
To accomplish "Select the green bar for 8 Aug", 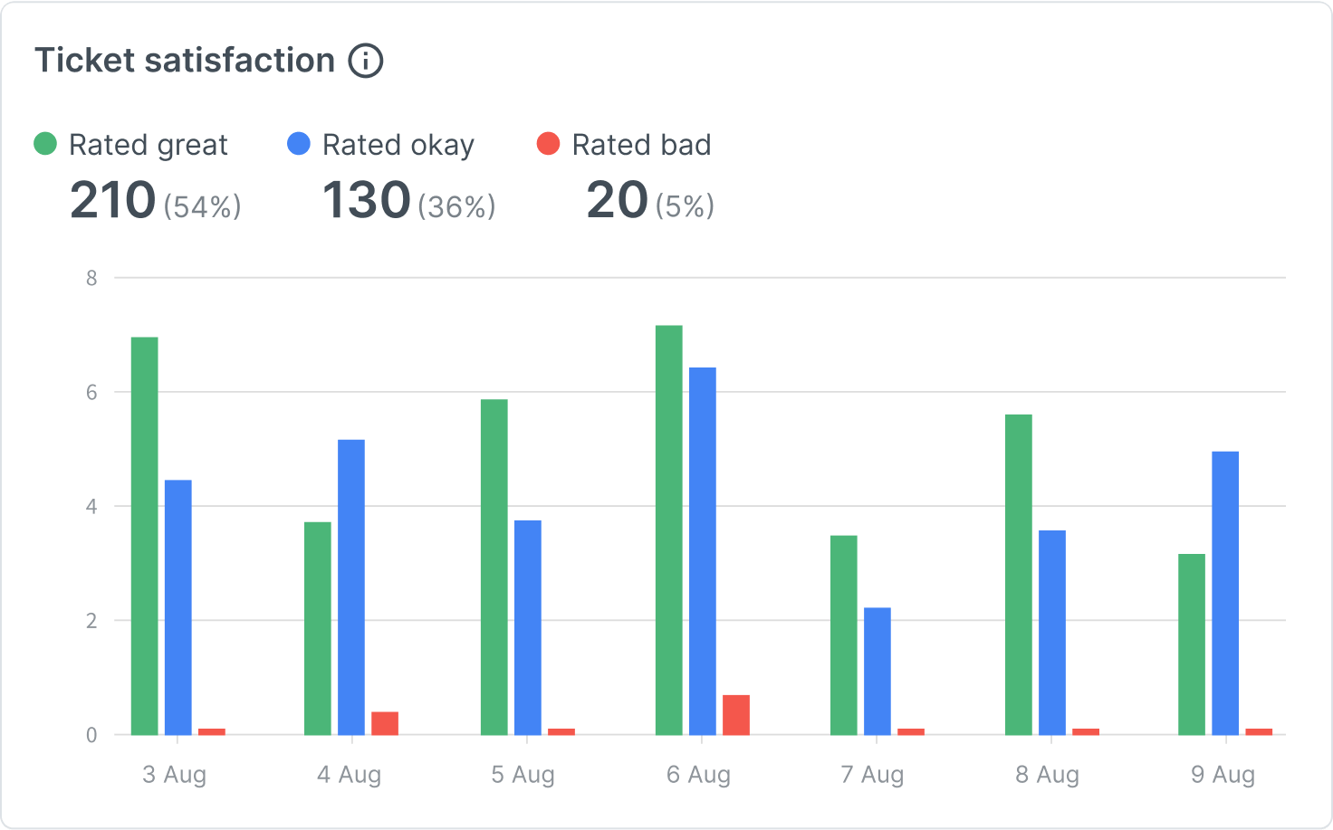I will 1019,575.
